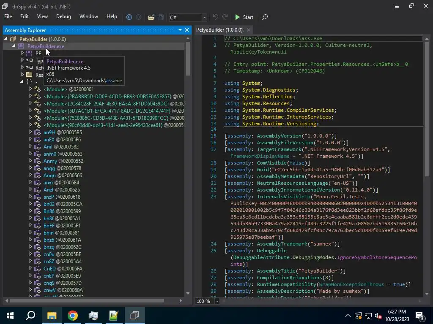Close the PetyaBuilder (1.0.0.0) document tab
This screenshot has width=433, height=324.
point(249,30)
